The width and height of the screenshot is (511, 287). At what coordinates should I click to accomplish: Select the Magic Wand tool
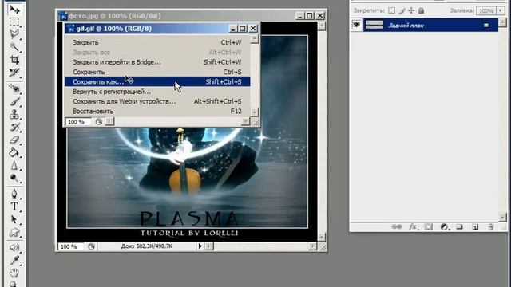pyautogui.click(x=14, y=47)
